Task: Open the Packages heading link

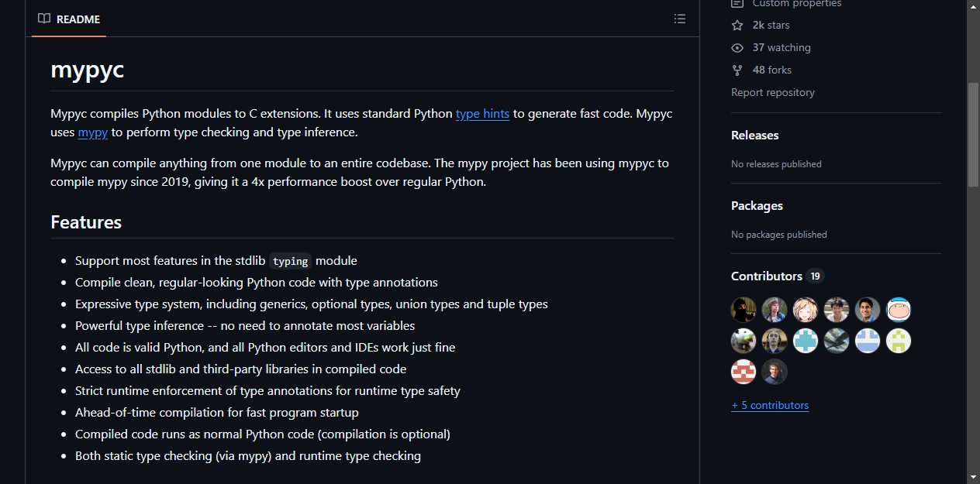Action: pyautogui.click(x=757, y=205)
